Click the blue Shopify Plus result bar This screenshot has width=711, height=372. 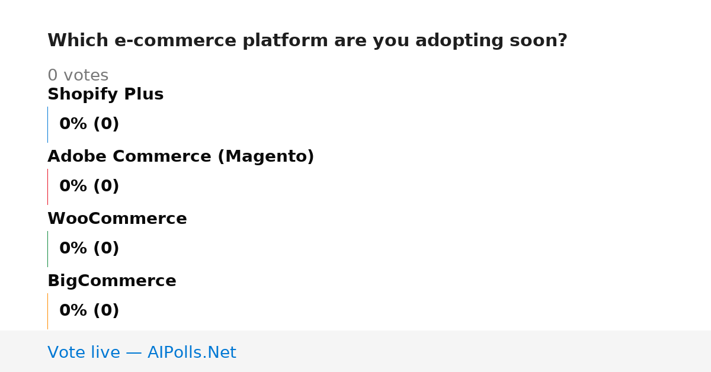coord(47,124)
